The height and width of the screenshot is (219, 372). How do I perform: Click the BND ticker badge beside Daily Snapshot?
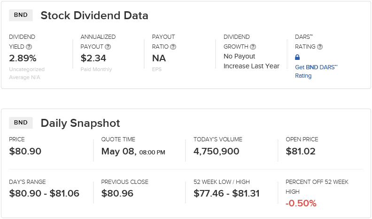click(21, 123)
